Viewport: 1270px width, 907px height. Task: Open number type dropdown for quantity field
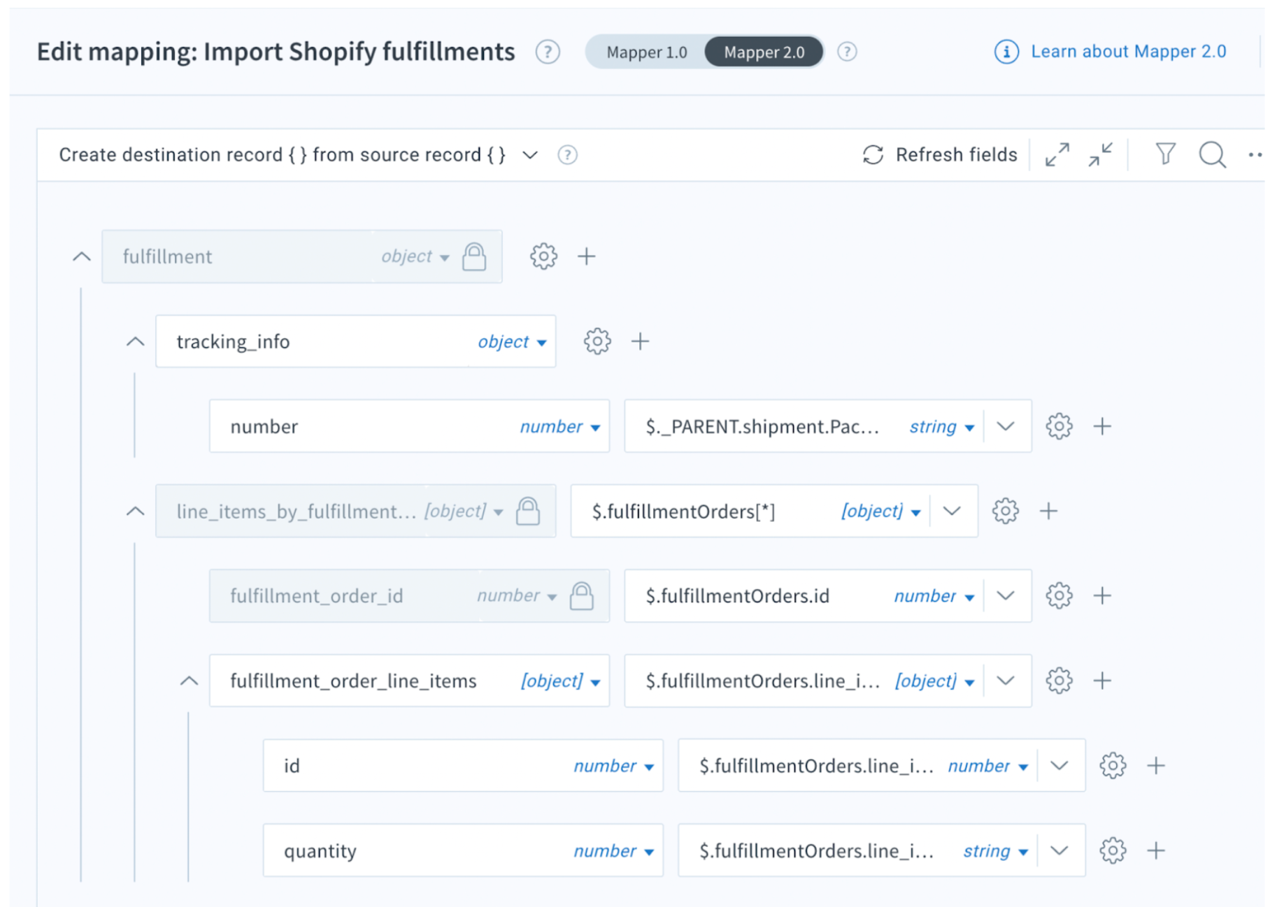tap(614, 851)
